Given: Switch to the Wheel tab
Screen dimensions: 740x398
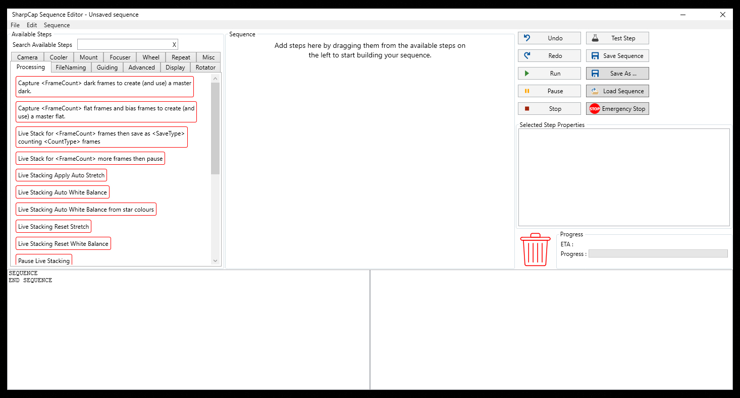Looking at the screenshot, I should [x=151, y=57].
